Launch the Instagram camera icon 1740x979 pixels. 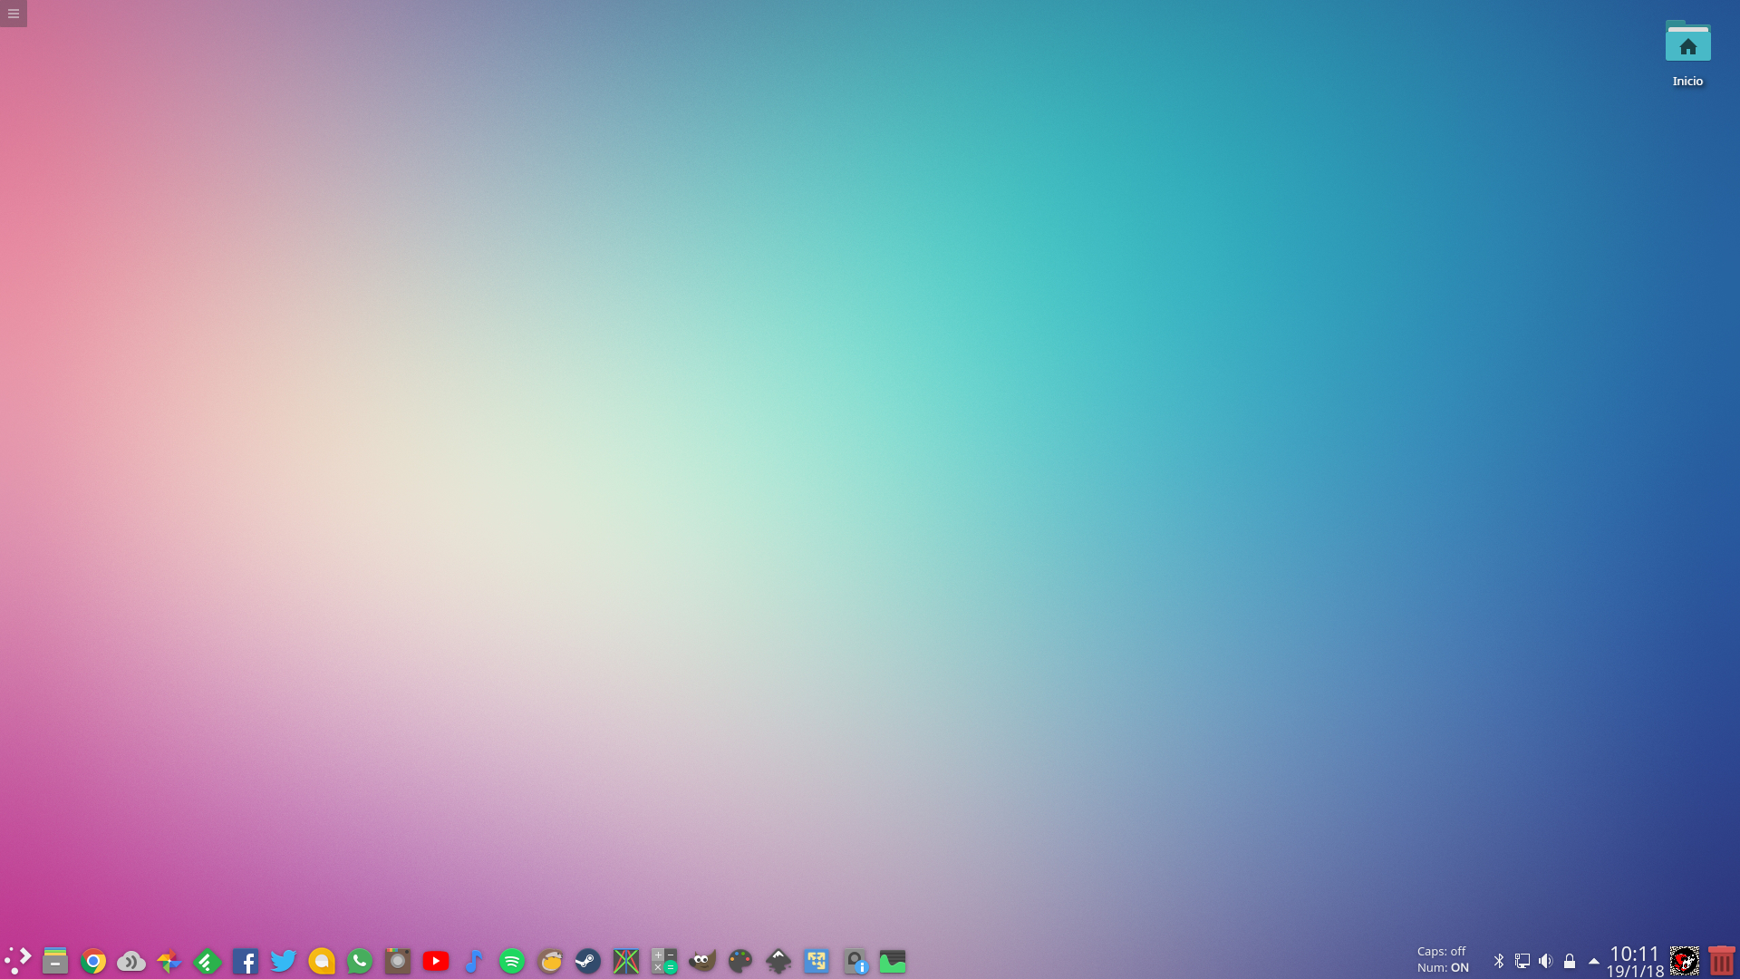(x=398, y=961)
